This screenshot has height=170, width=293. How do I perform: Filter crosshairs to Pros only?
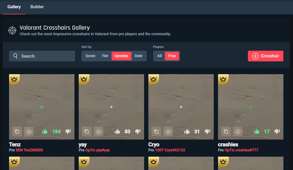coord(172,56)
